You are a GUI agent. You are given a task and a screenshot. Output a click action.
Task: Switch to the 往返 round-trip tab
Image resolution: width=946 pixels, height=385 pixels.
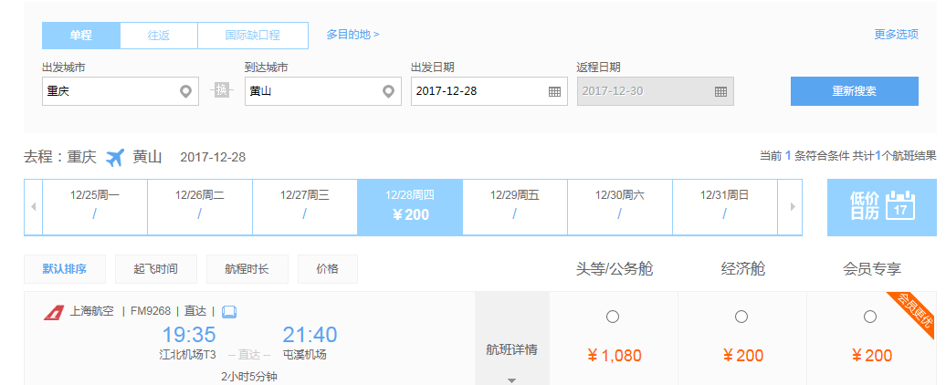159,36
